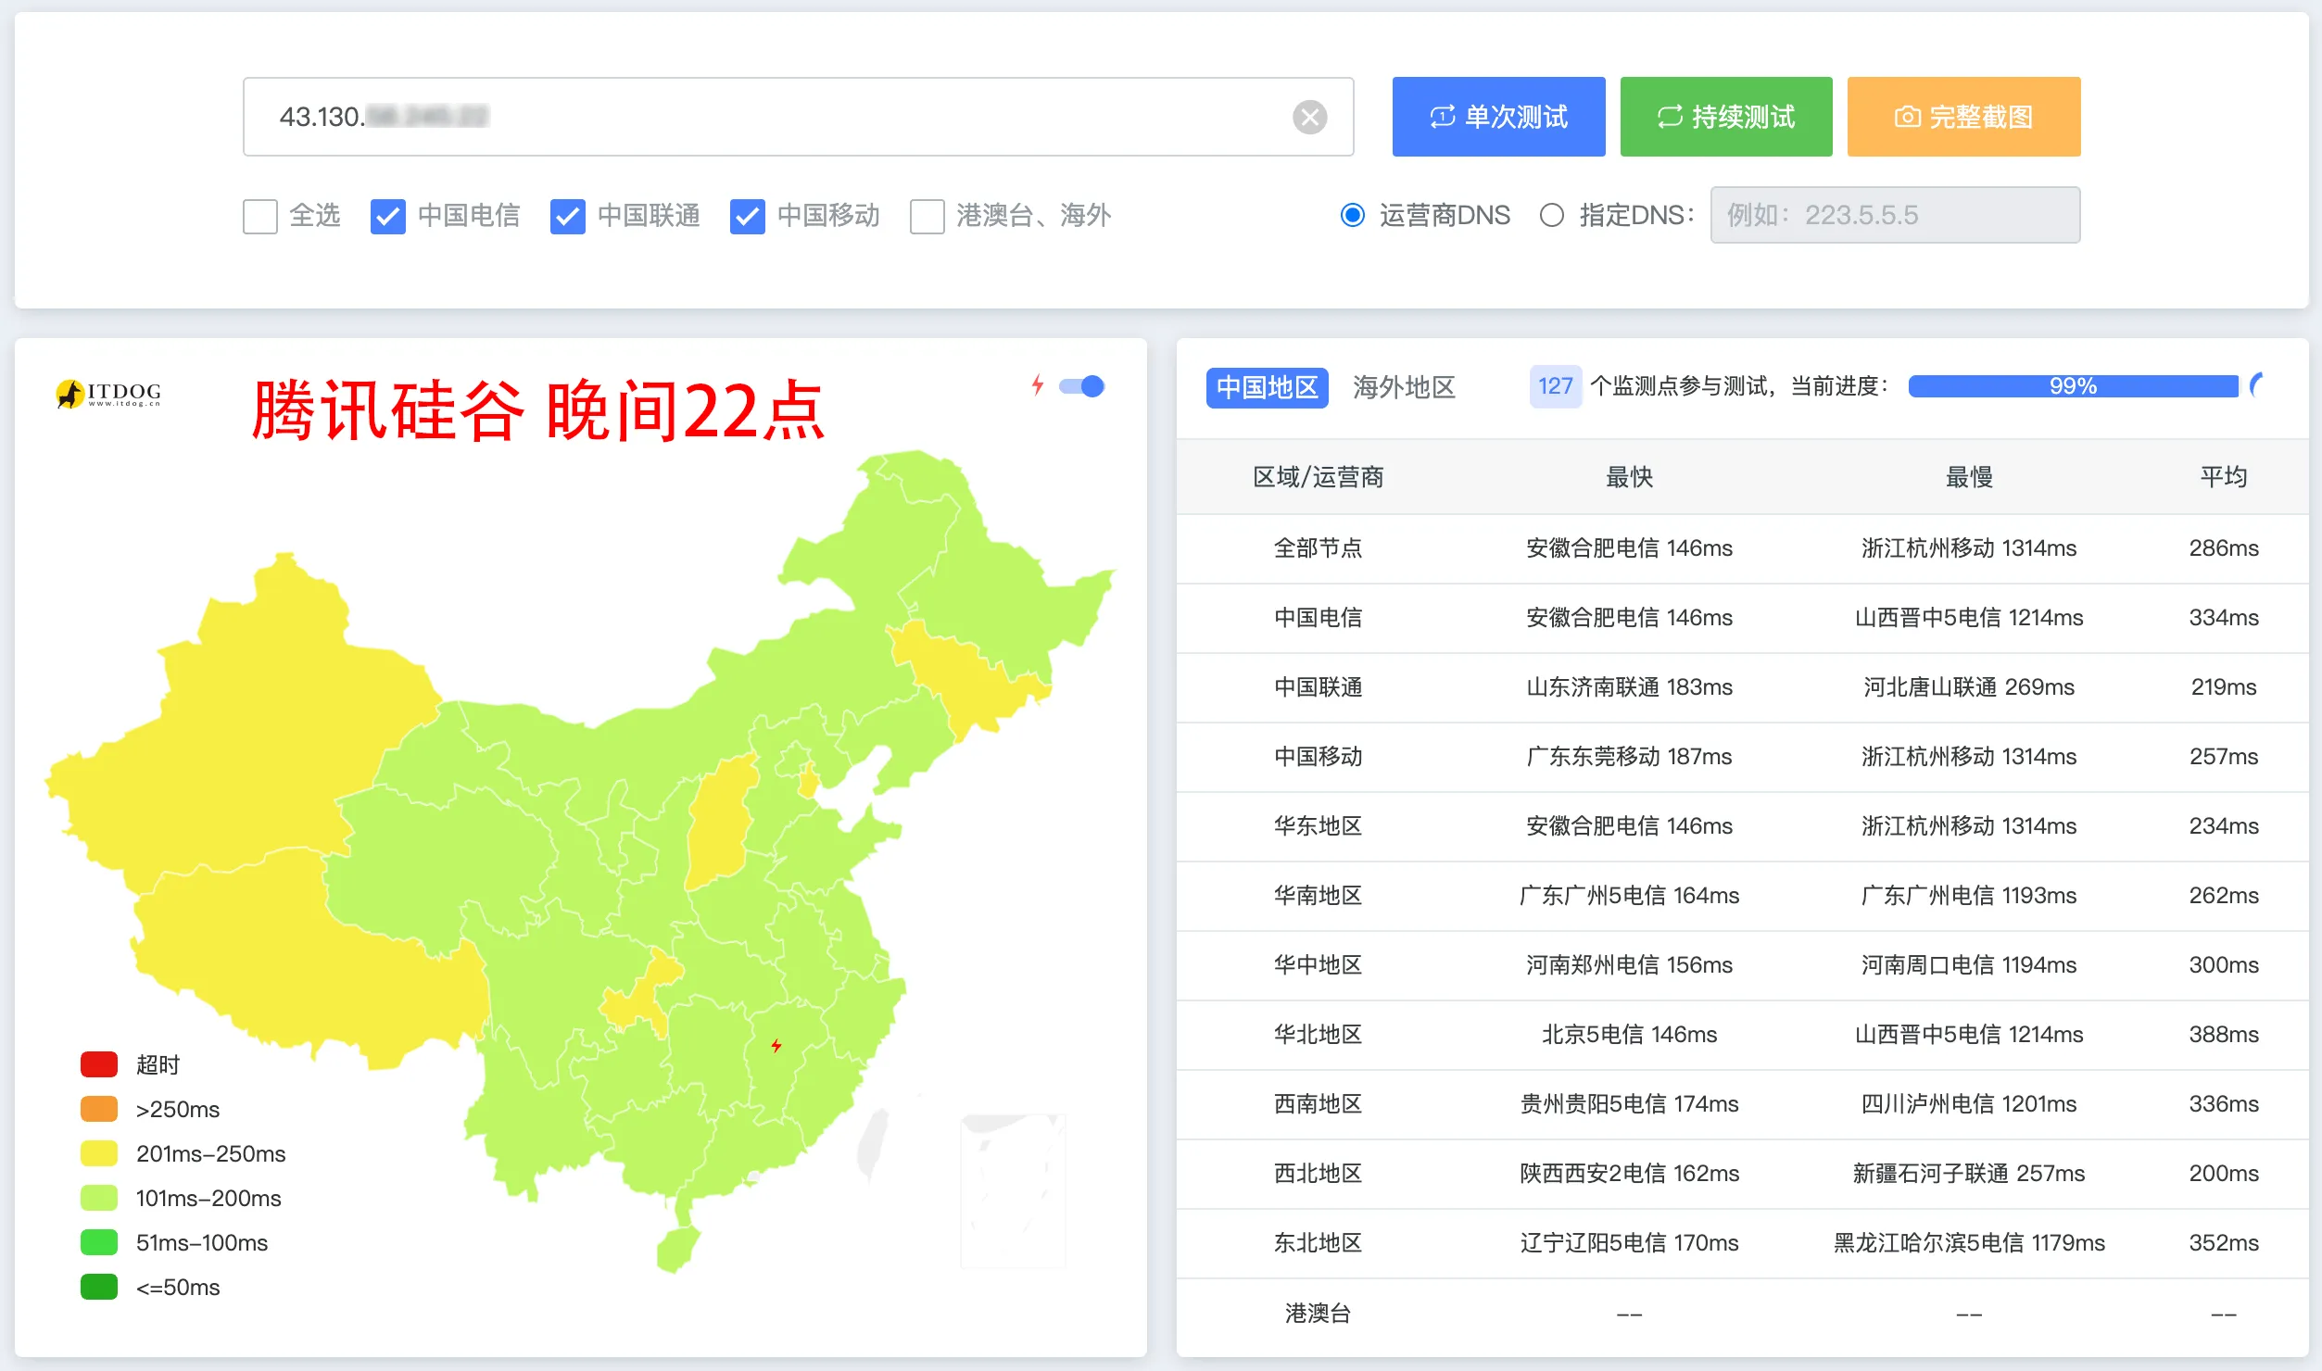This screenshot has width=2322, height=1371.
Task: Click 河南郑州电信 156ms cell
Action: pos(1629,965)
